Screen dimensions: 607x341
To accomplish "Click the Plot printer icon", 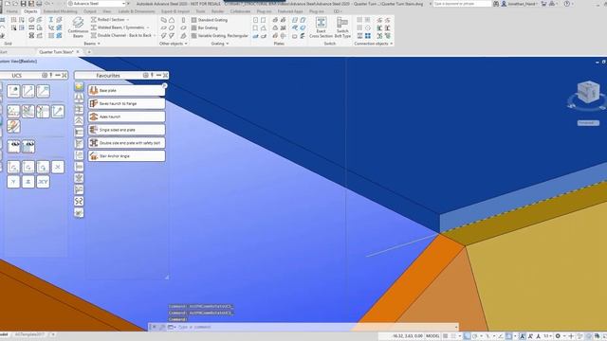I will tap(39, 4).
